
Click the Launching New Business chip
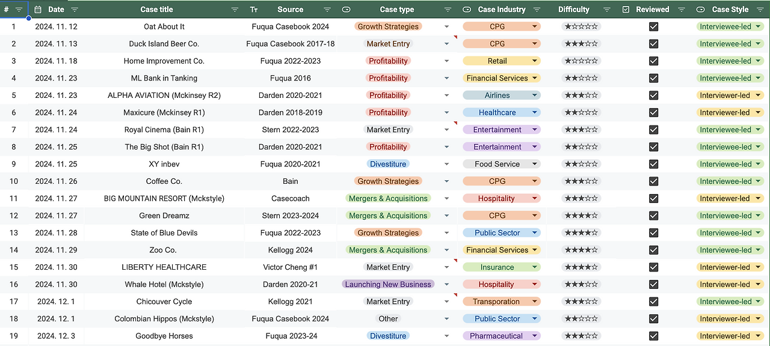[388, 285]
